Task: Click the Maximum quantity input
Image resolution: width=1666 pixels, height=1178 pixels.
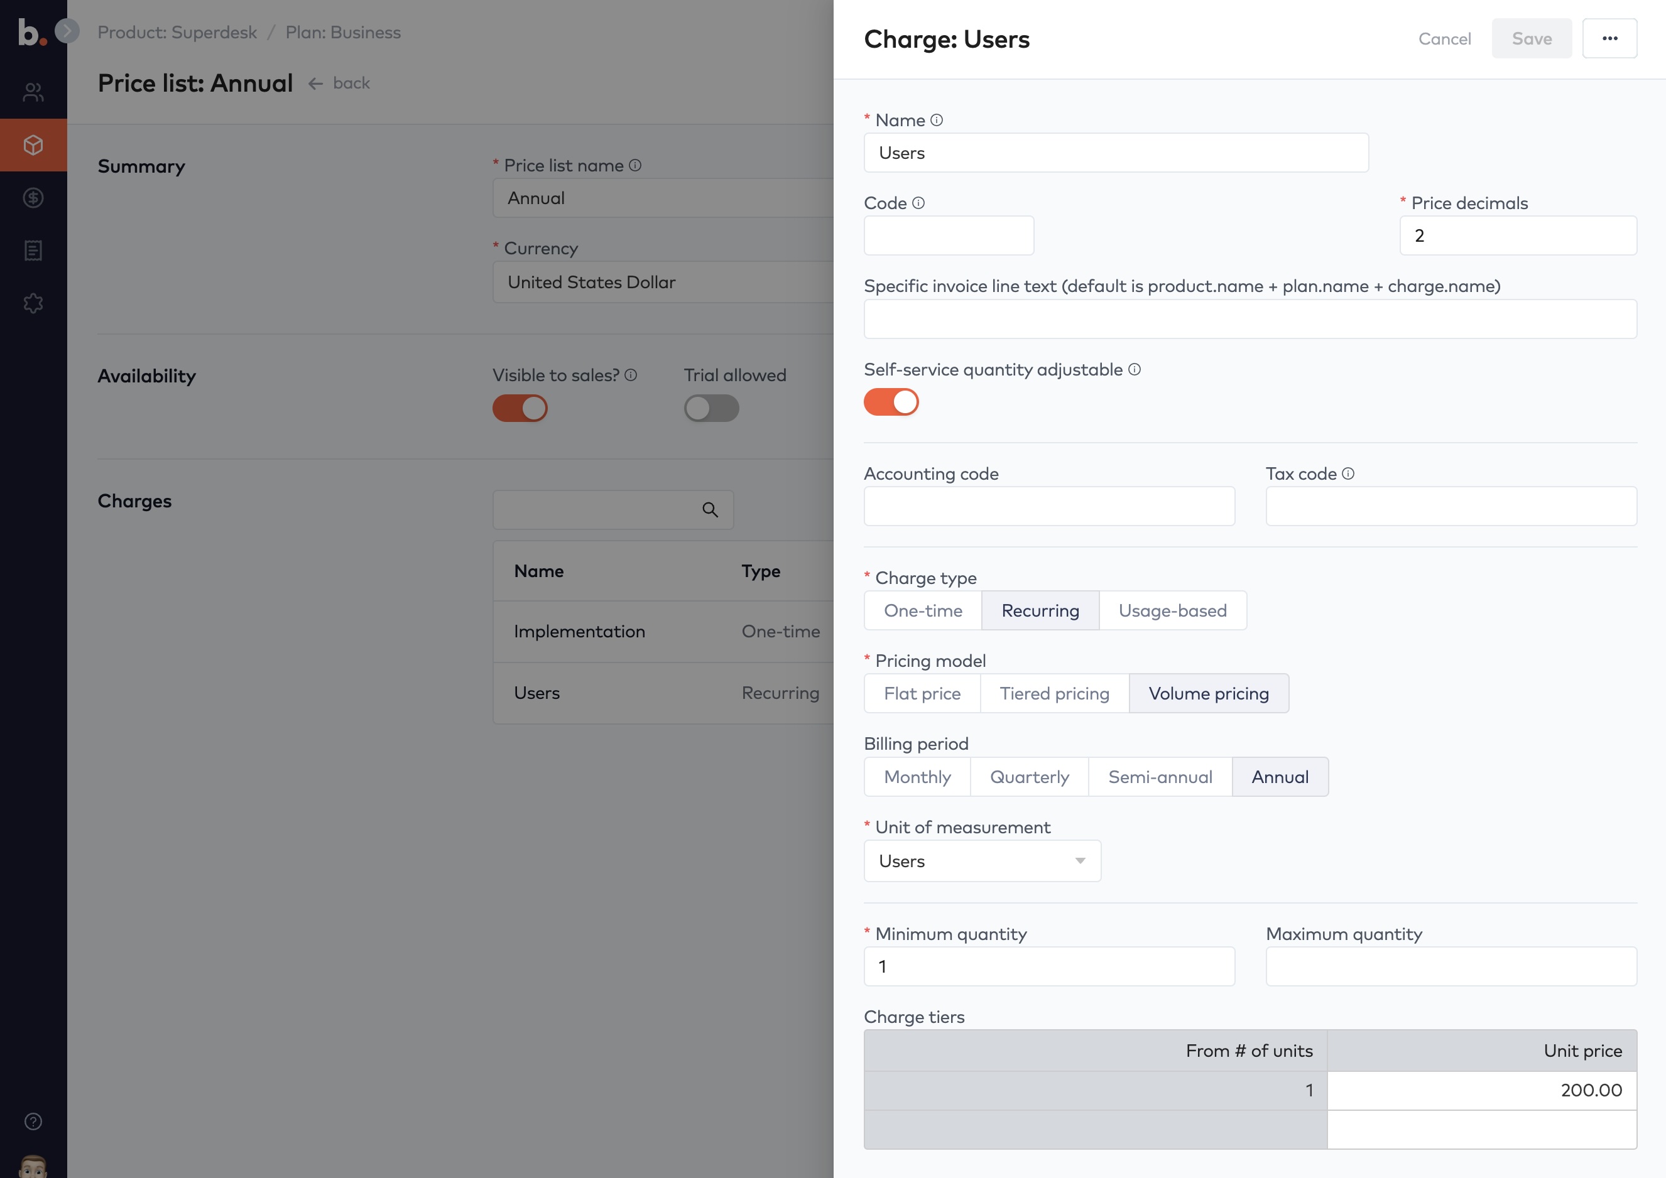Action: point(1451,966)
